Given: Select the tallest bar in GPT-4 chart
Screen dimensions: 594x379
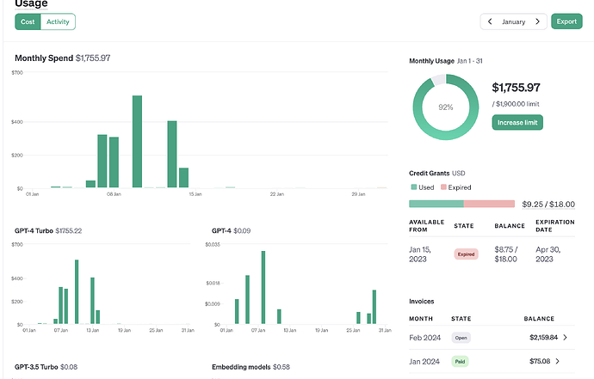Looking at the screenshot, I should click(x=263, y=287).
